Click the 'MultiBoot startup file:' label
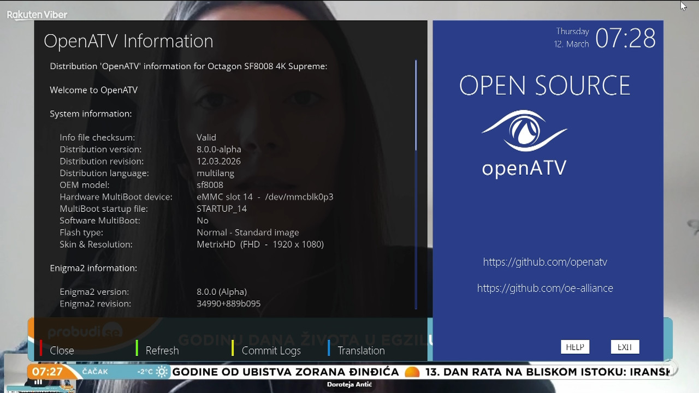The height and width of the screenshot is (393, 699). point(104,209)
